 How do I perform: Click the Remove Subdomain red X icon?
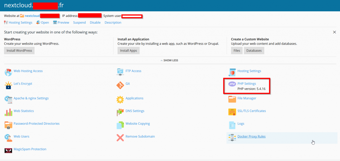[120, 138]
